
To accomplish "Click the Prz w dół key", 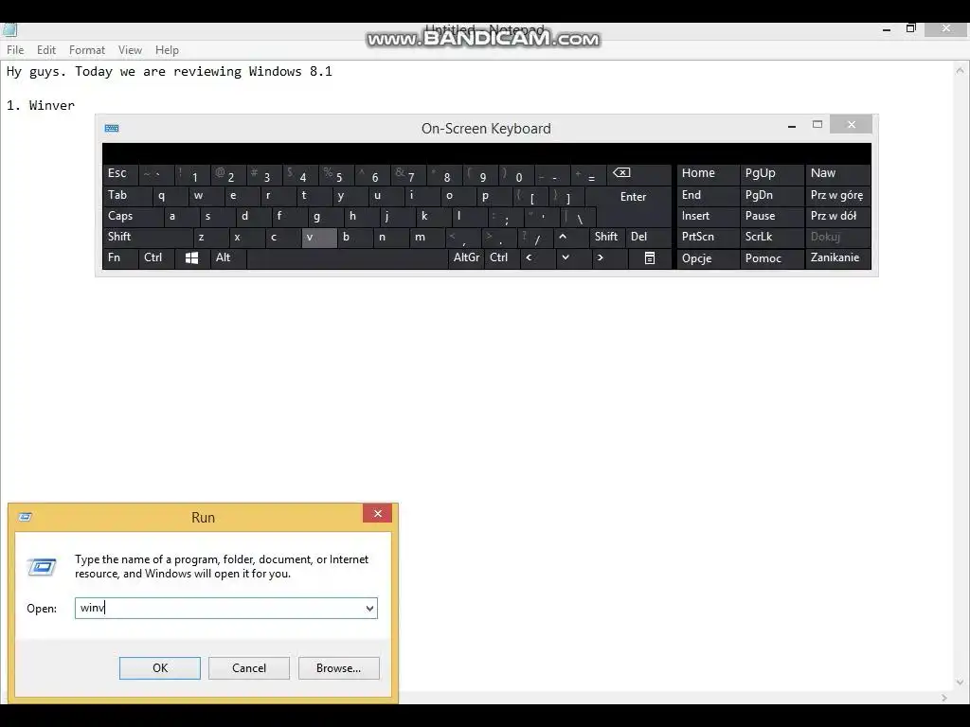I will (x=837, y=217).
